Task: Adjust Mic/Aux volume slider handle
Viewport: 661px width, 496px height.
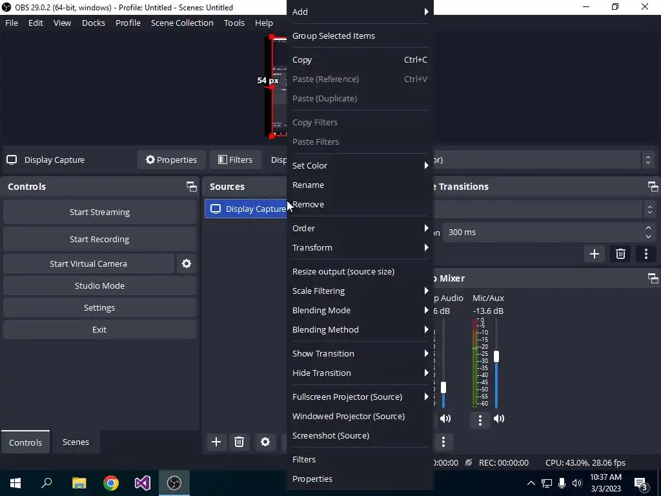Action: point(496,356)
